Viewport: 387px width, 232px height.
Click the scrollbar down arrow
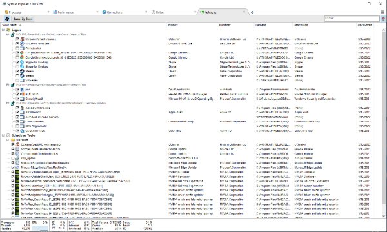coord(384,217)
